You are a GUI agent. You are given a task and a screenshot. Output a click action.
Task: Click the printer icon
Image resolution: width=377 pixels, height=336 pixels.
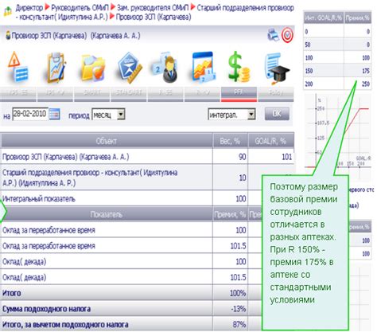pyautogui.click(x=273, y=35)
